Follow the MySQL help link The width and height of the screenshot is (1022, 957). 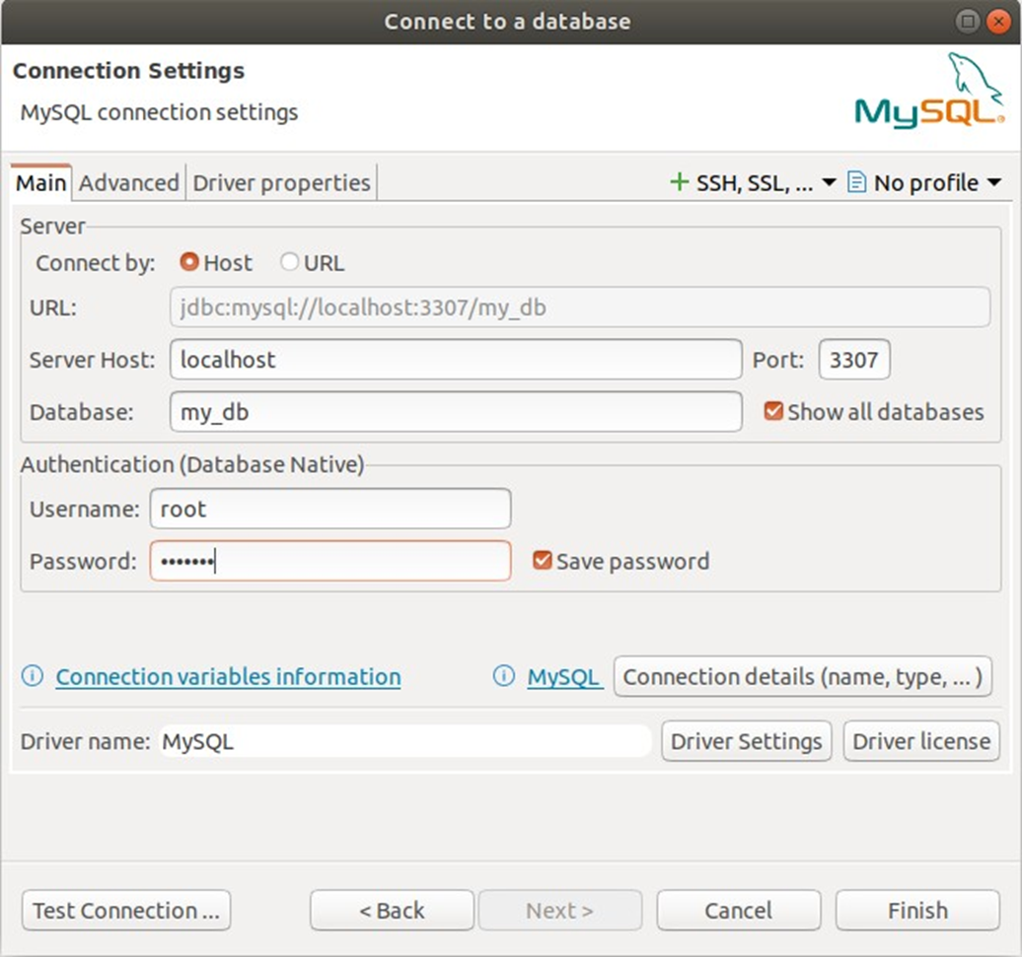pos(563,677)
